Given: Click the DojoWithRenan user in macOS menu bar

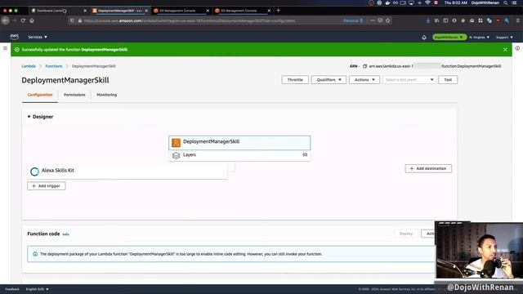Looking at the screenshot, I should tap(485, 2).
